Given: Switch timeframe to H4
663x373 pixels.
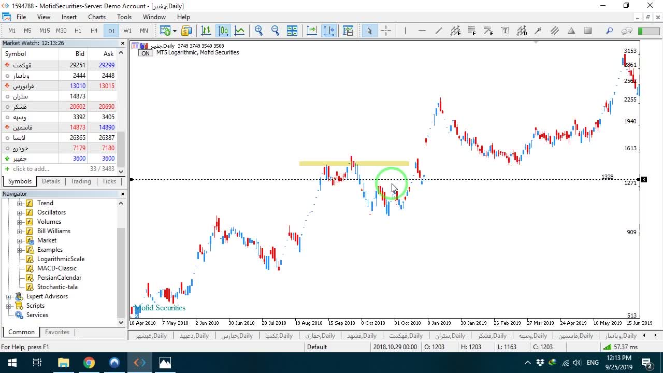Looking at the screenshot, I should pyautogui.click(x=94, y=31).
